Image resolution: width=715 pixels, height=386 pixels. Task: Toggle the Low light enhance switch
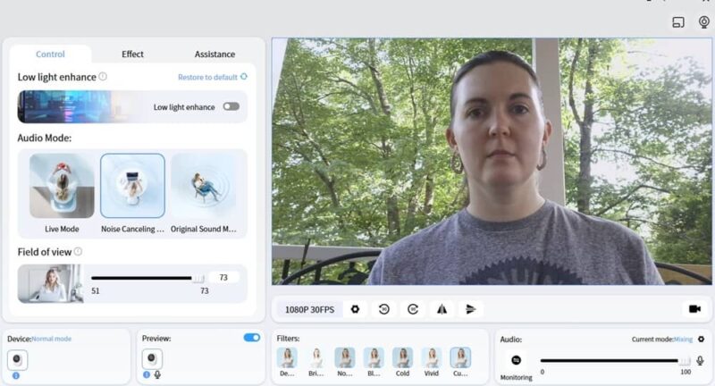coord(231,106)
